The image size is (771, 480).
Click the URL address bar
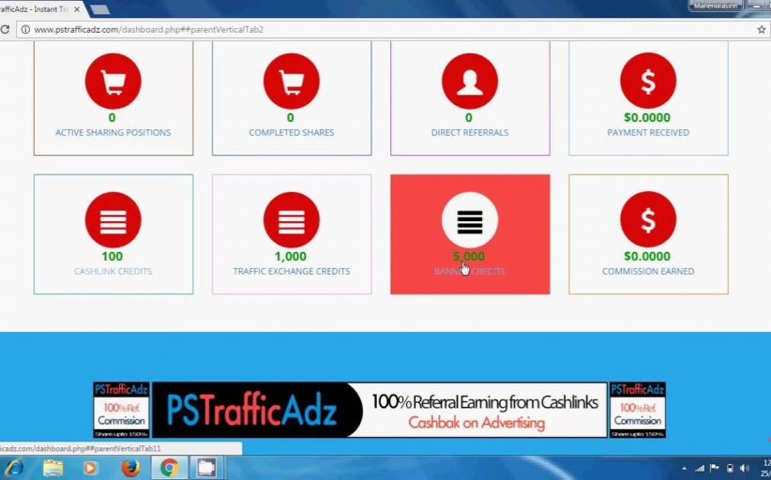[x=375, y=29]
